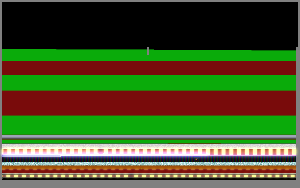The image size is (300, 188).
Task: Select the topmost green band
Action: click(149, 55)
